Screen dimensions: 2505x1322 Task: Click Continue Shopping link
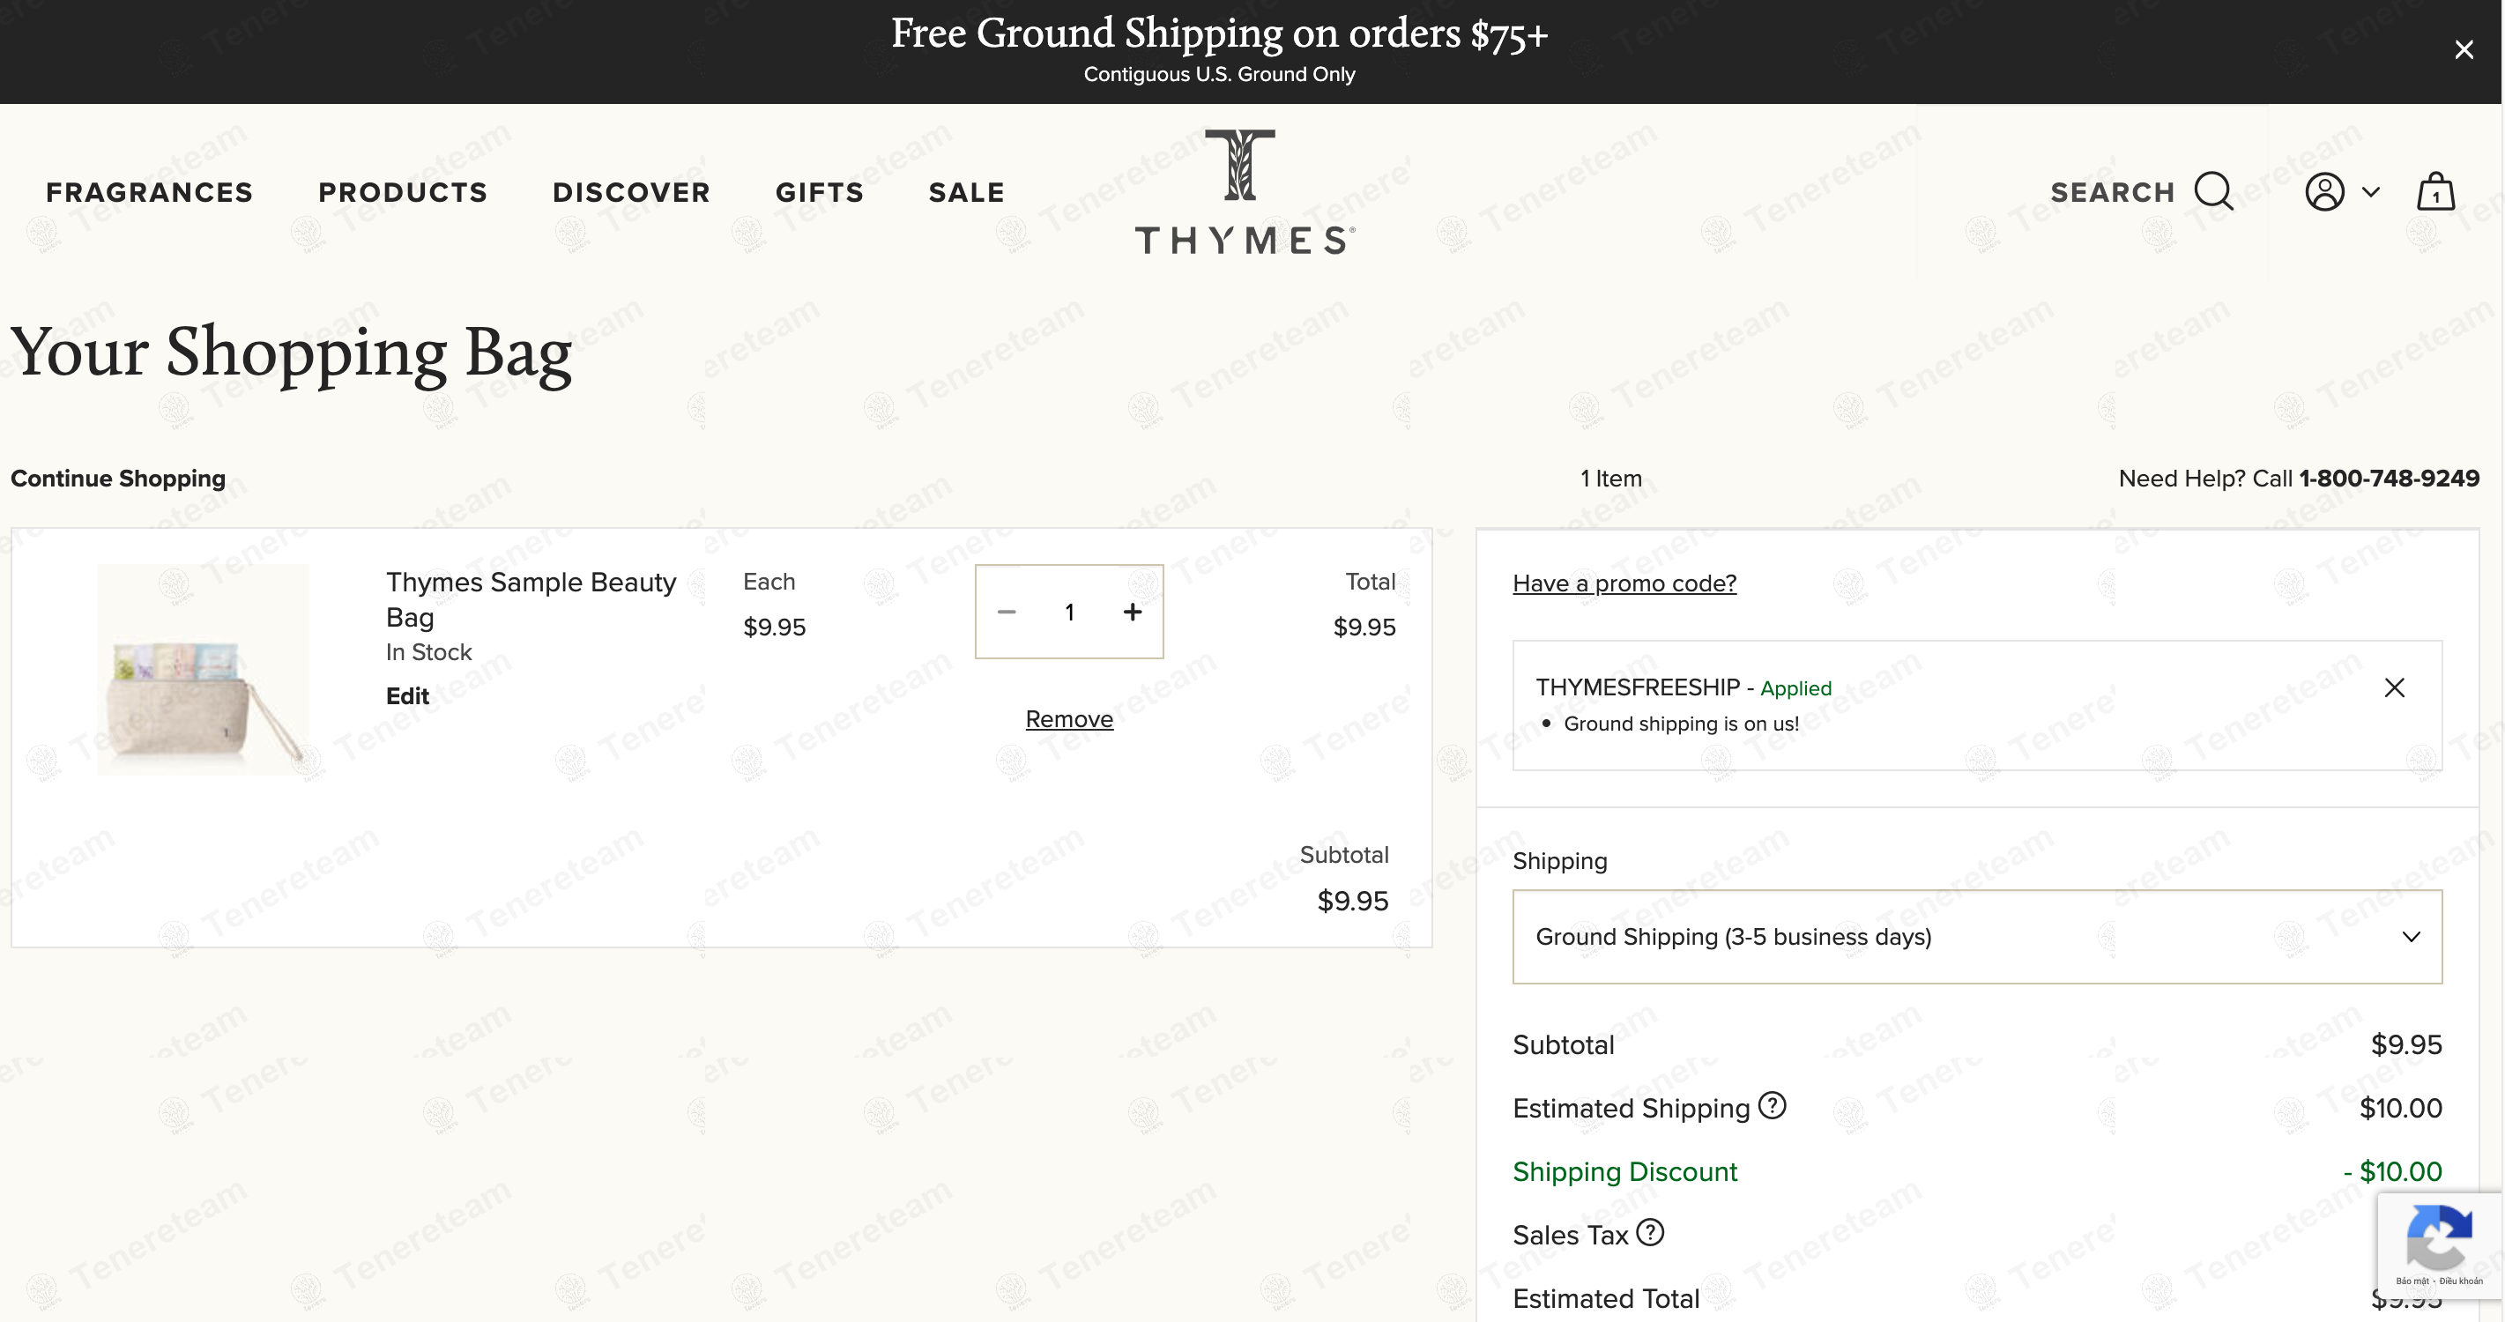coord(117,479)
